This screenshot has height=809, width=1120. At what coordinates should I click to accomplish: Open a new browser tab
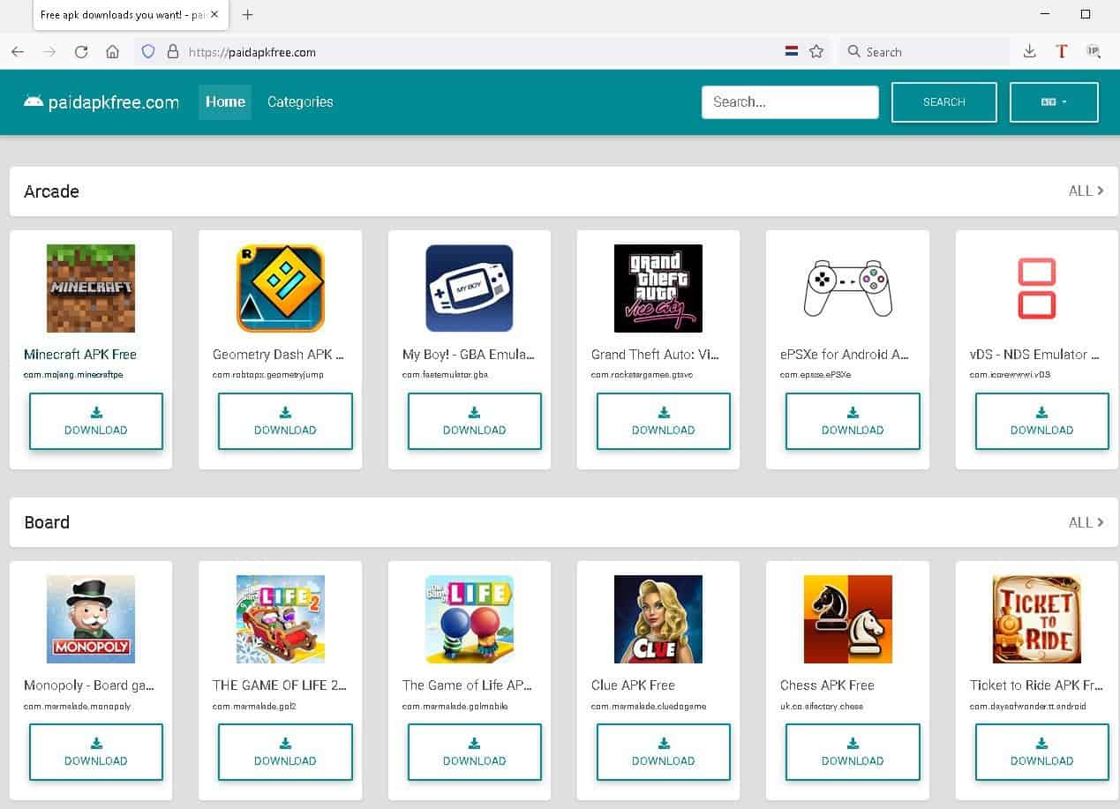click(248, 15)
